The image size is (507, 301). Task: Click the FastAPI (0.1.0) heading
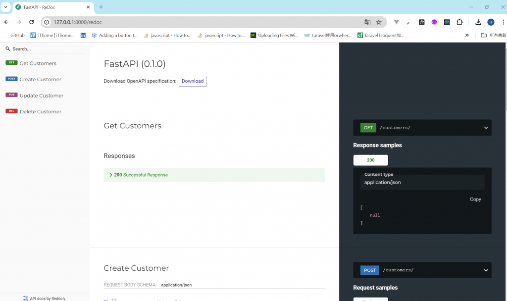tap(135, 64)
